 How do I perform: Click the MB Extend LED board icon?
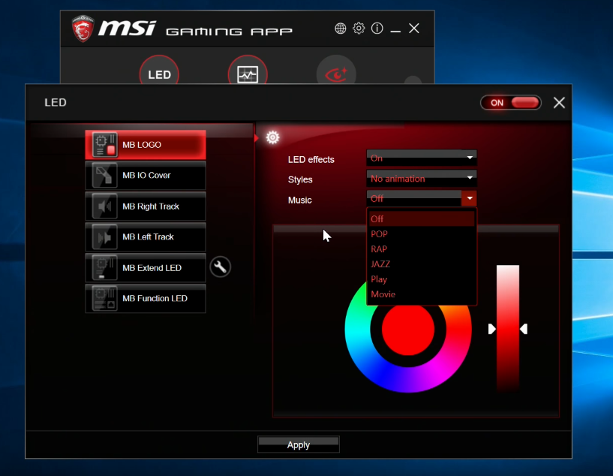click(x=105, y=268)
